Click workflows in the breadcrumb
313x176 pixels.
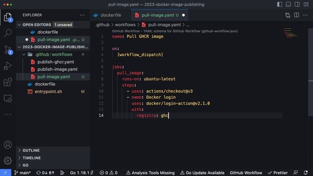(x=125, y=25)
